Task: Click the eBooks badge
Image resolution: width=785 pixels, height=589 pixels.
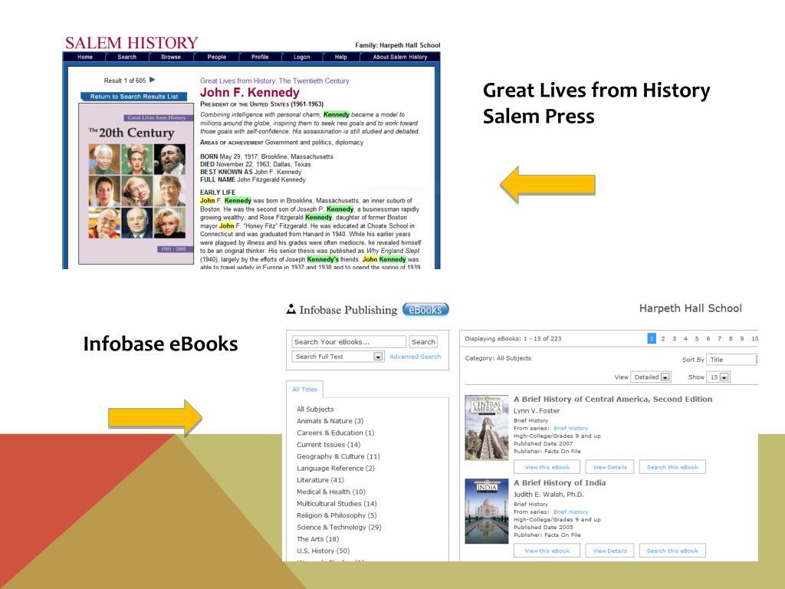Action: coord(425,310)
